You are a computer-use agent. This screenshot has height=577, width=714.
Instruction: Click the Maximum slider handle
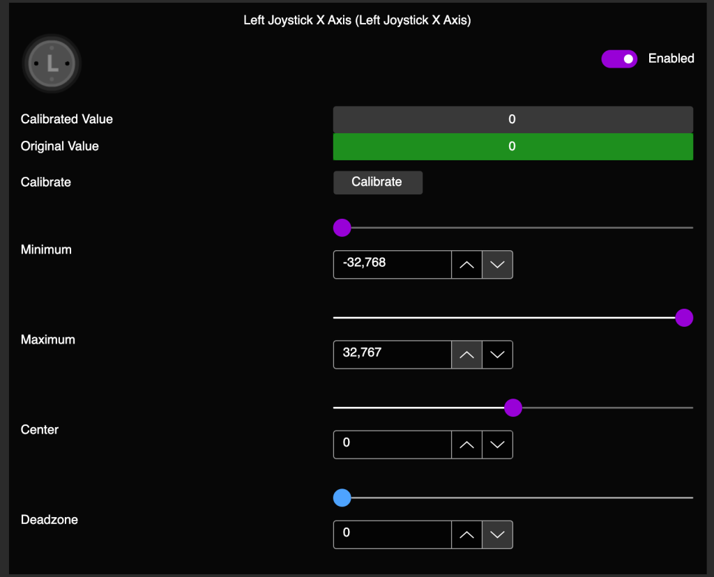(x=684, y=318)
